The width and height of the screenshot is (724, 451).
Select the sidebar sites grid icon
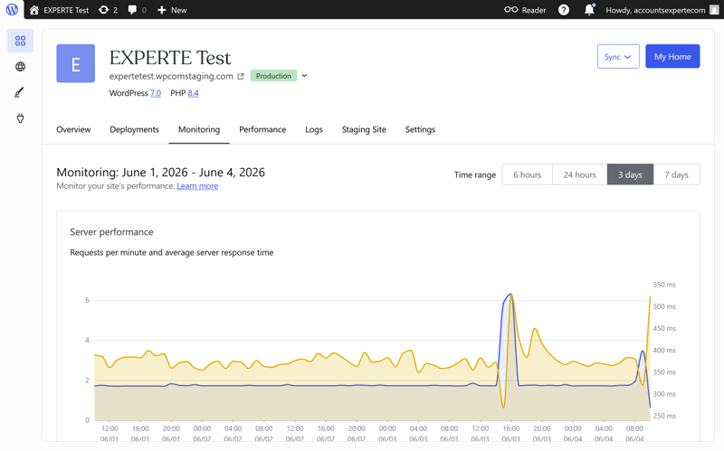(20, 41)
